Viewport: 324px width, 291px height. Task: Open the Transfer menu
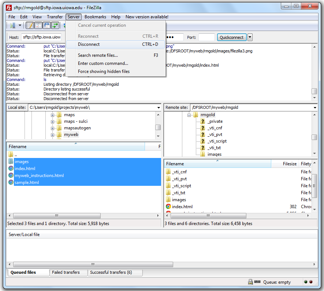pos(55,17)
